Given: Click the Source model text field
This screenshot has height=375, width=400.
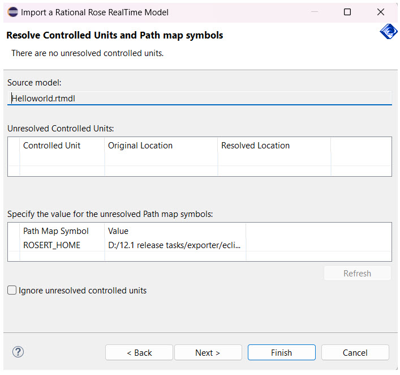Looking at the screenshot, I should pos(200,98).
